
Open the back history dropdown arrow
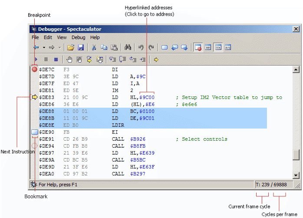point(44,47)
